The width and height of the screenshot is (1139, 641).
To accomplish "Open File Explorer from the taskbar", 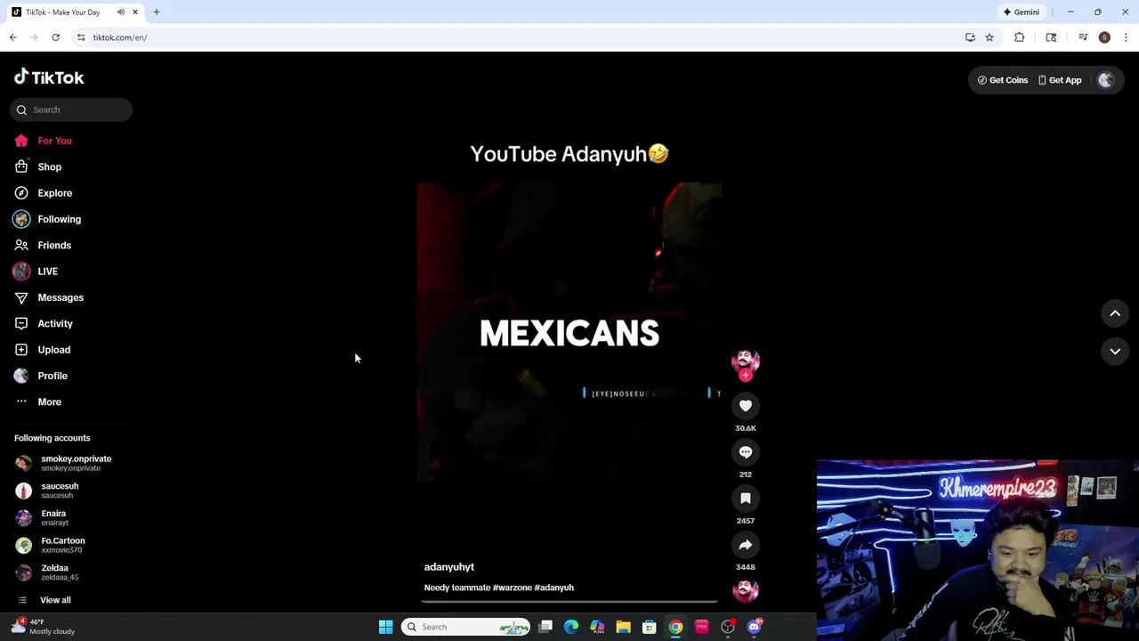I will [x=623, y=627].
